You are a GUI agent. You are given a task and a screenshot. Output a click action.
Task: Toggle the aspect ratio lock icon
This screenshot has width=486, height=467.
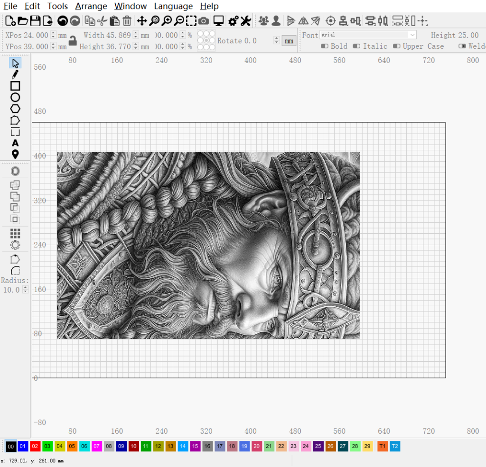(73, 41)
